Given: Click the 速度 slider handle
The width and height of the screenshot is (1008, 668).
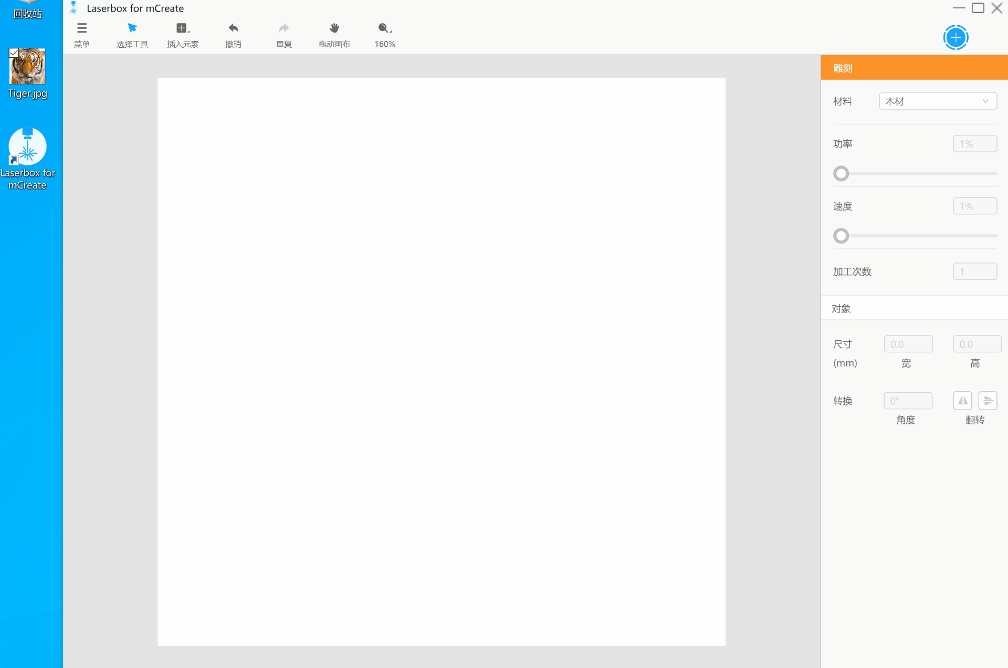Looking at the screenshot, I should [x=841, y=236].
